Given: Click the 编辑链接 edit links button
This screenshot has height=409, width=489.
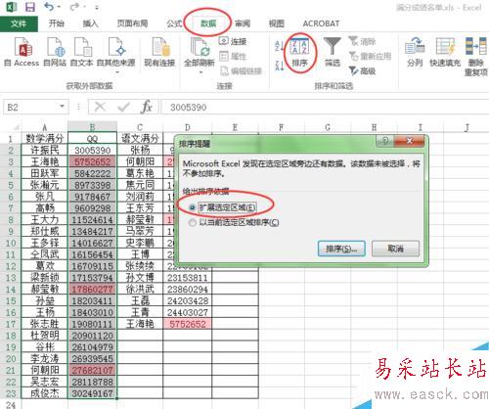Looking at the screenshot, I should tap(241, 70).
